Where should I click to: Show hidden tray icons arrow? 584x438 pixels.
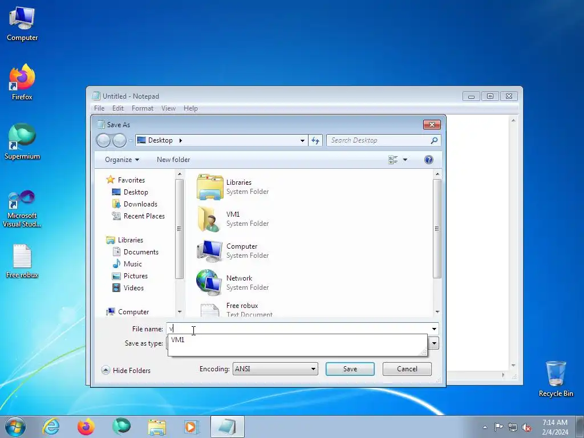click(485, 427)
